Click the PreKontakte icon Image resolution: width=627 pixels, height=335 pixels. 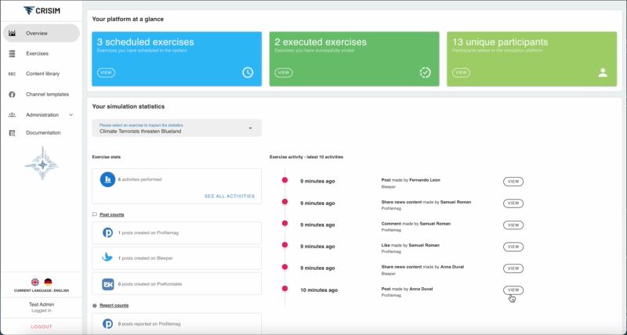pos(107,284)
